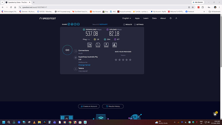Click the location permission icon in address bar
222x125 pixels.
coord(189,7)
